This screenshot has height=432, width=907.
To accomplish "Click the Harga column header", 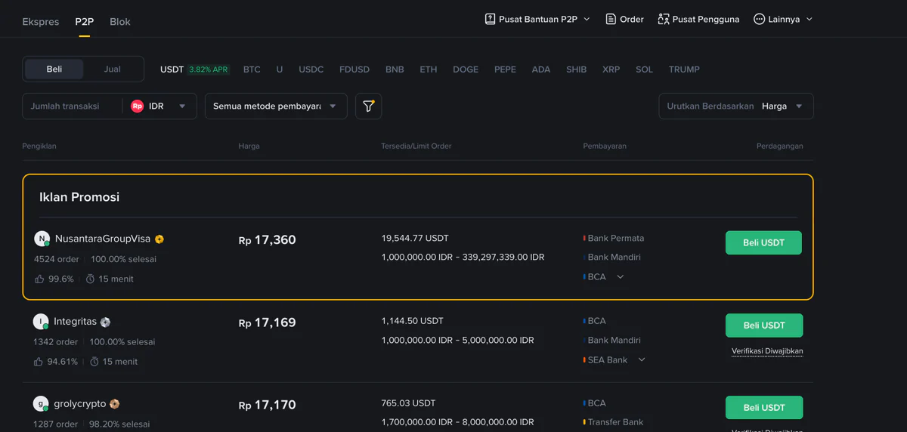I will [249, 146].
